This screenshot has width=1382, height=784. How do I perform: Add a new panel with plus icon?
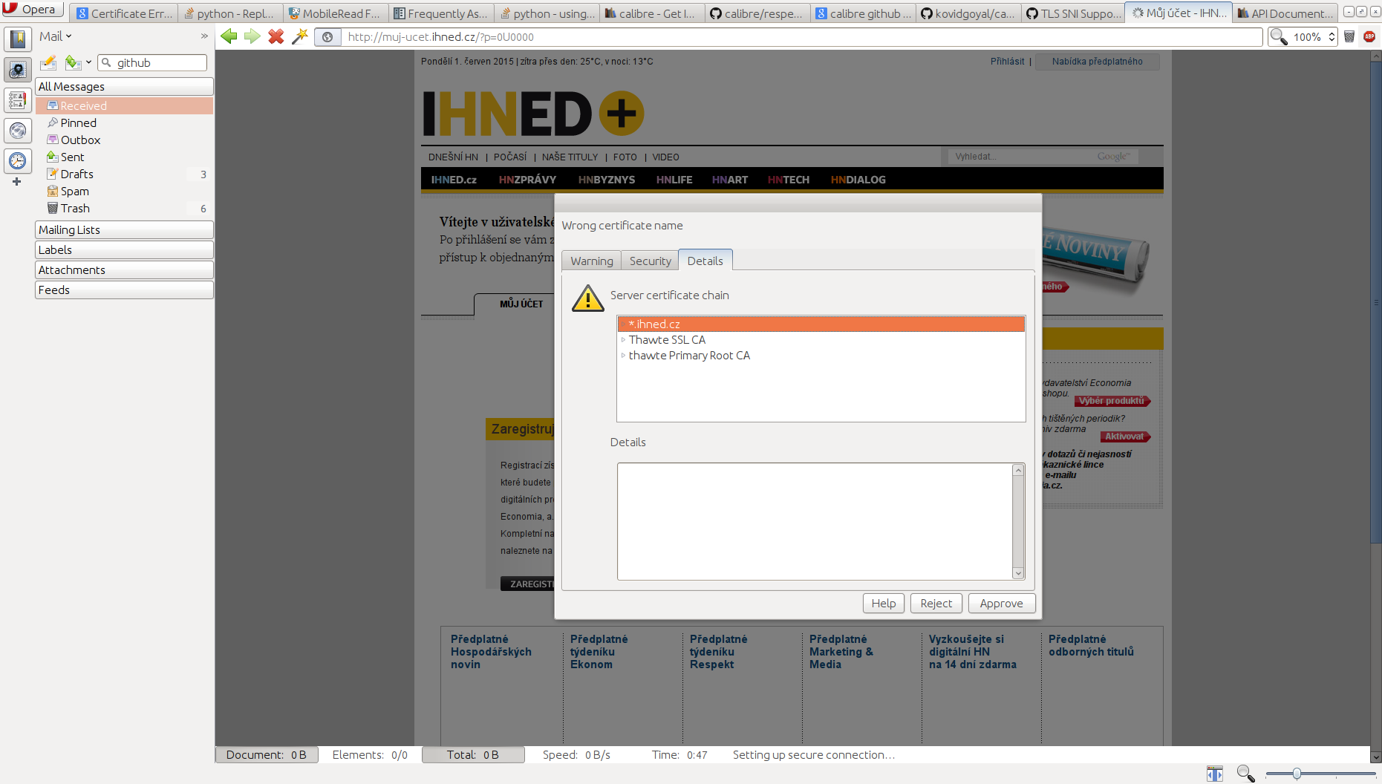point(16,181)
